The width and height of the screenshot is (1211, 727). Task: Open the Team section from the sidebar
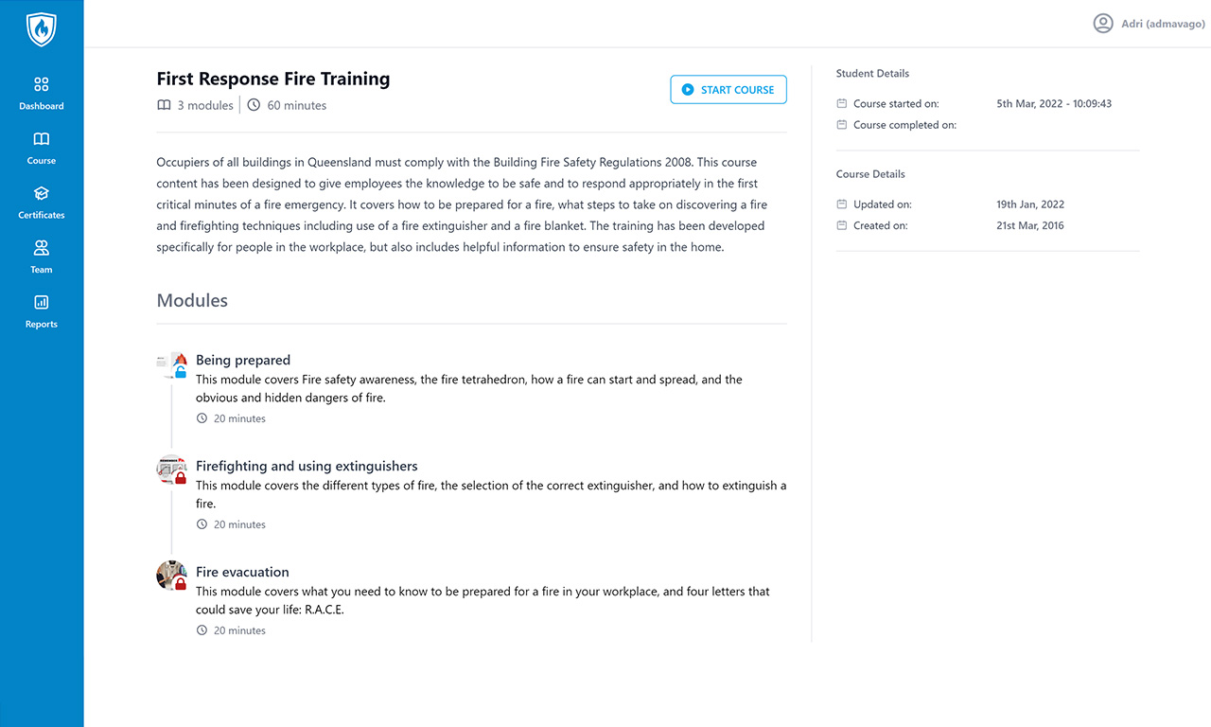(x=41, y=255)
